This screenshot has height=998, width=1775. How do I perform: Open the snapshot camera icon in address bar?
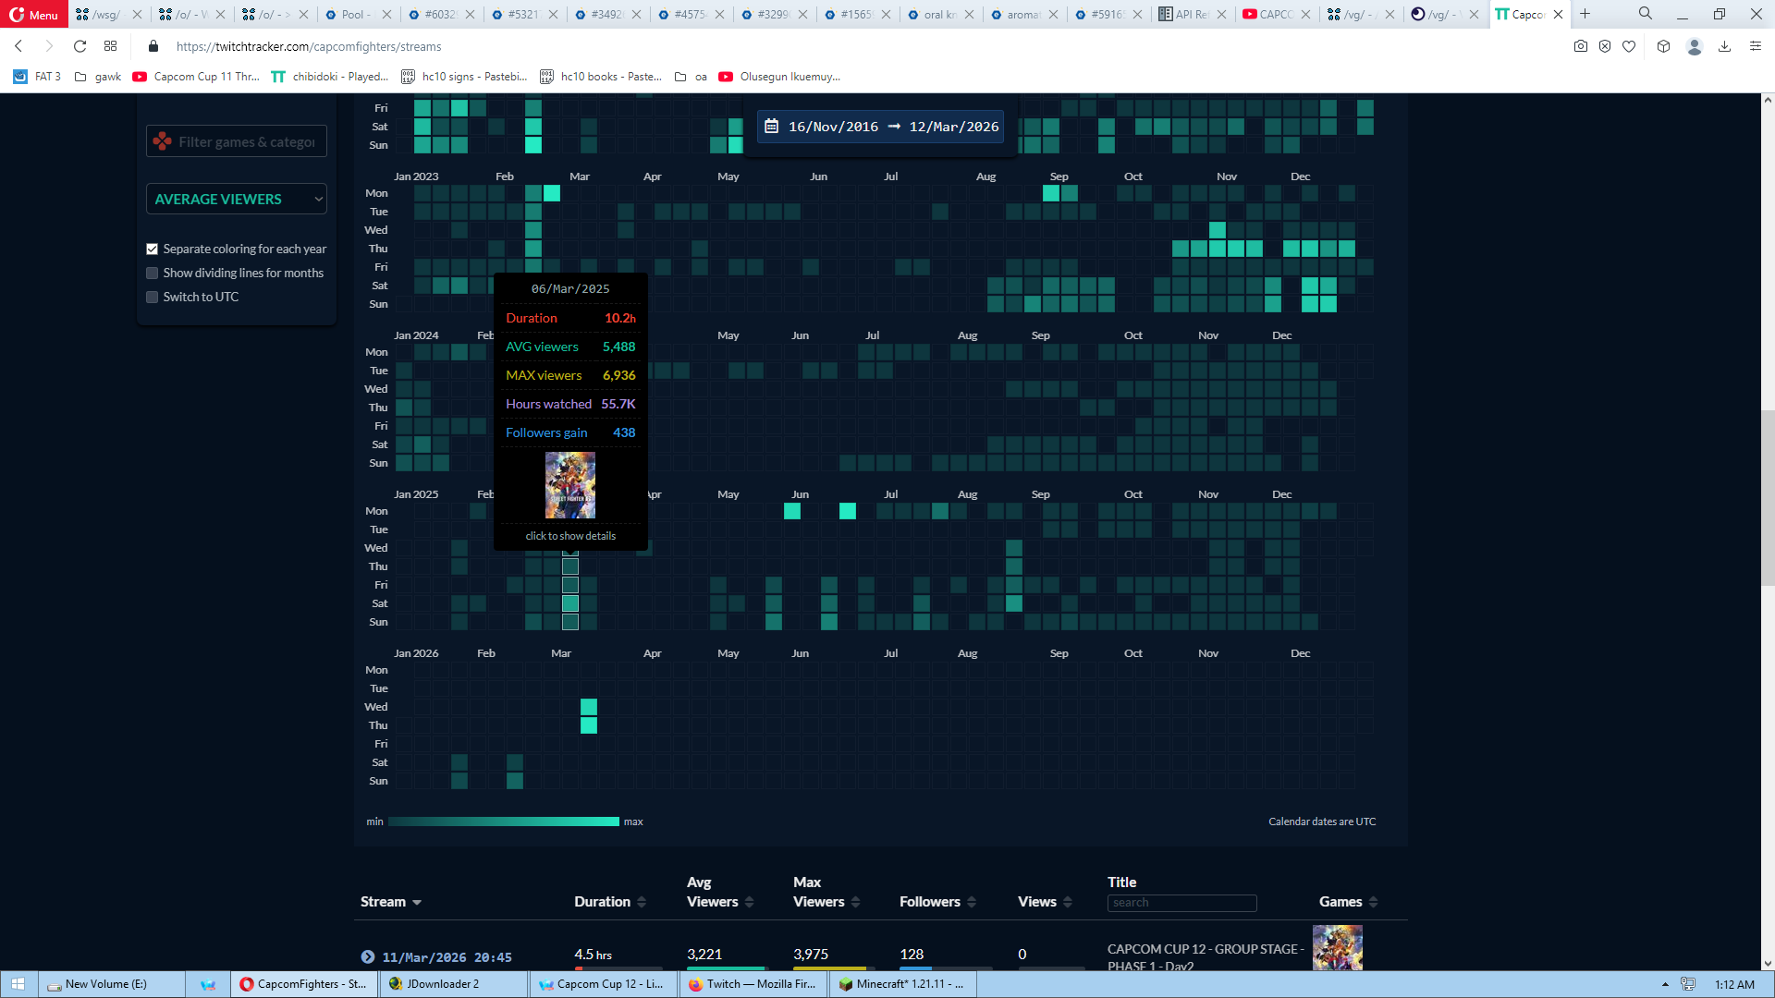tap(1581, 46)
